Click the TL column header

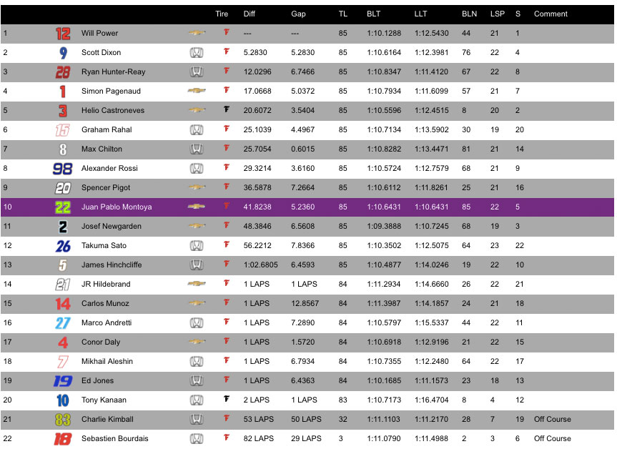[x=343, y=14]
